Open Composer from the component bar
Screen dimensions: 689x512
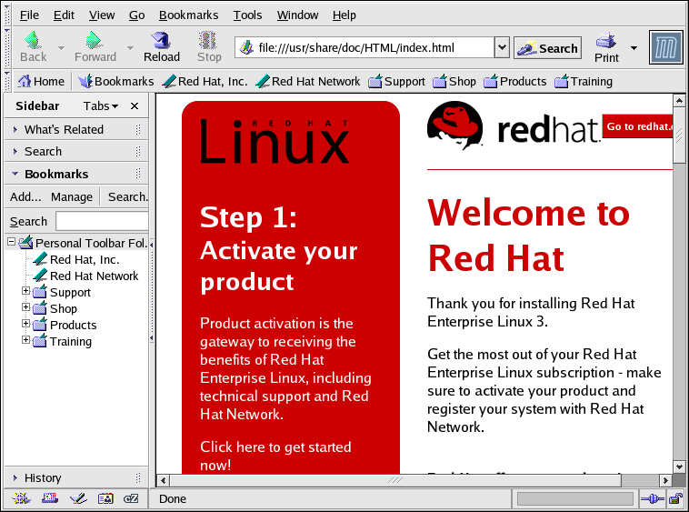(x=78, y=498)
